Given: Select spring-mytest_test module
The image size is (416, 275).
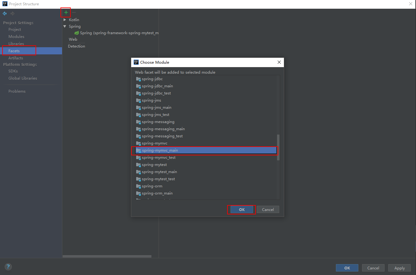Looking at the screenshot, I should (x=206, y=179).
